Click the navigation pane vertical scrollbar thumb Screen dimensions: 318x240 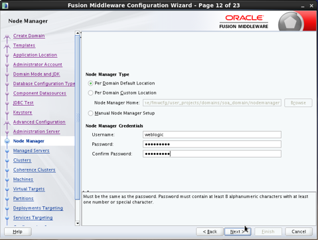[78, 118]
